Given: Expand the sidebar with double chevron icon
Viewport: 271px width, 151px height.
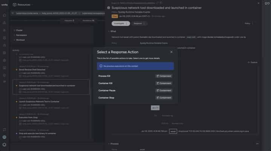Looking at the screenshot, I should click(x=4, y=81).
